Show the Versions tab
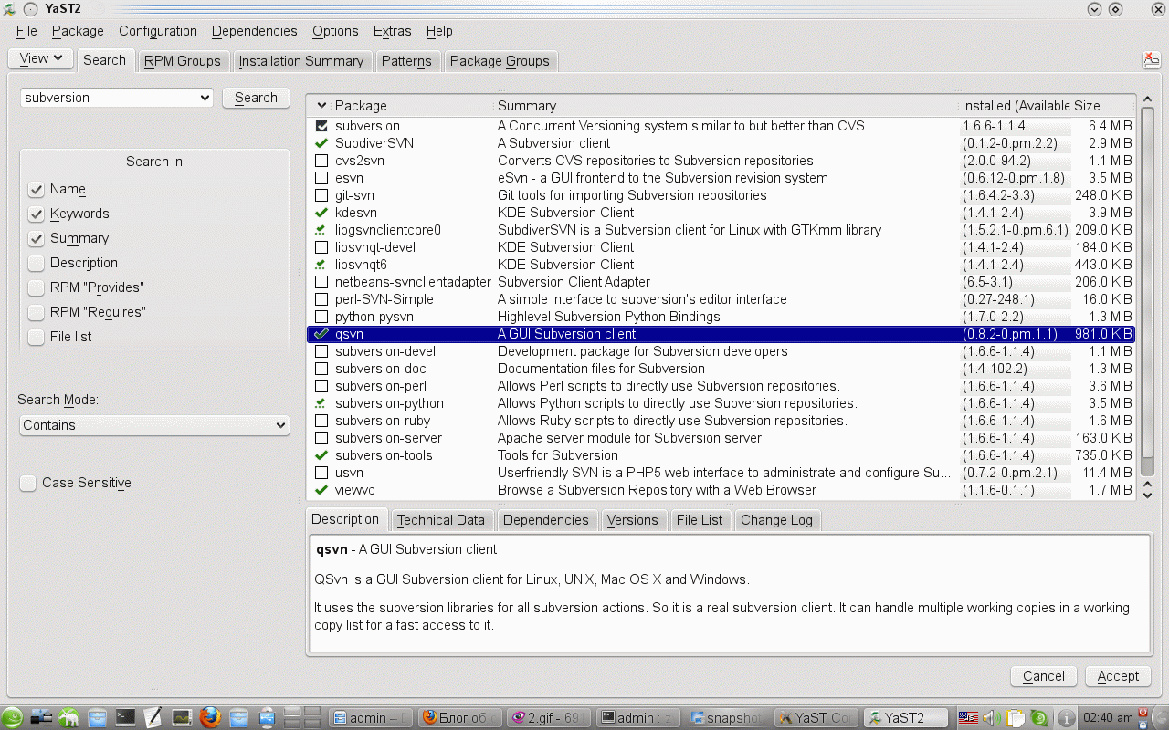Image resolution: width=1169 pixels, height=730 pixels. pyautogui.click(x=632, y=520)
